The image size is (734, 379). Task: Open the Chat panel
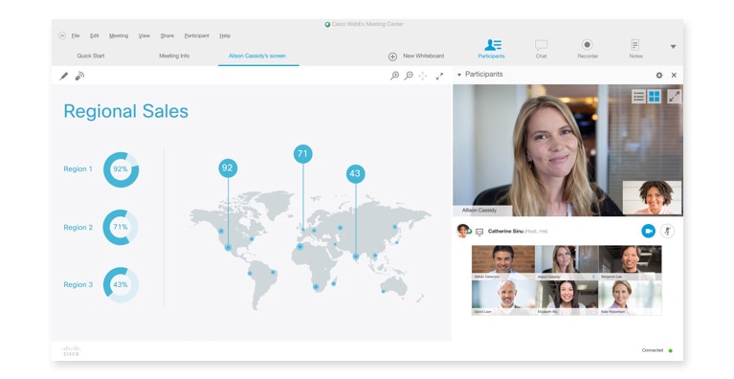click(541, 49)
